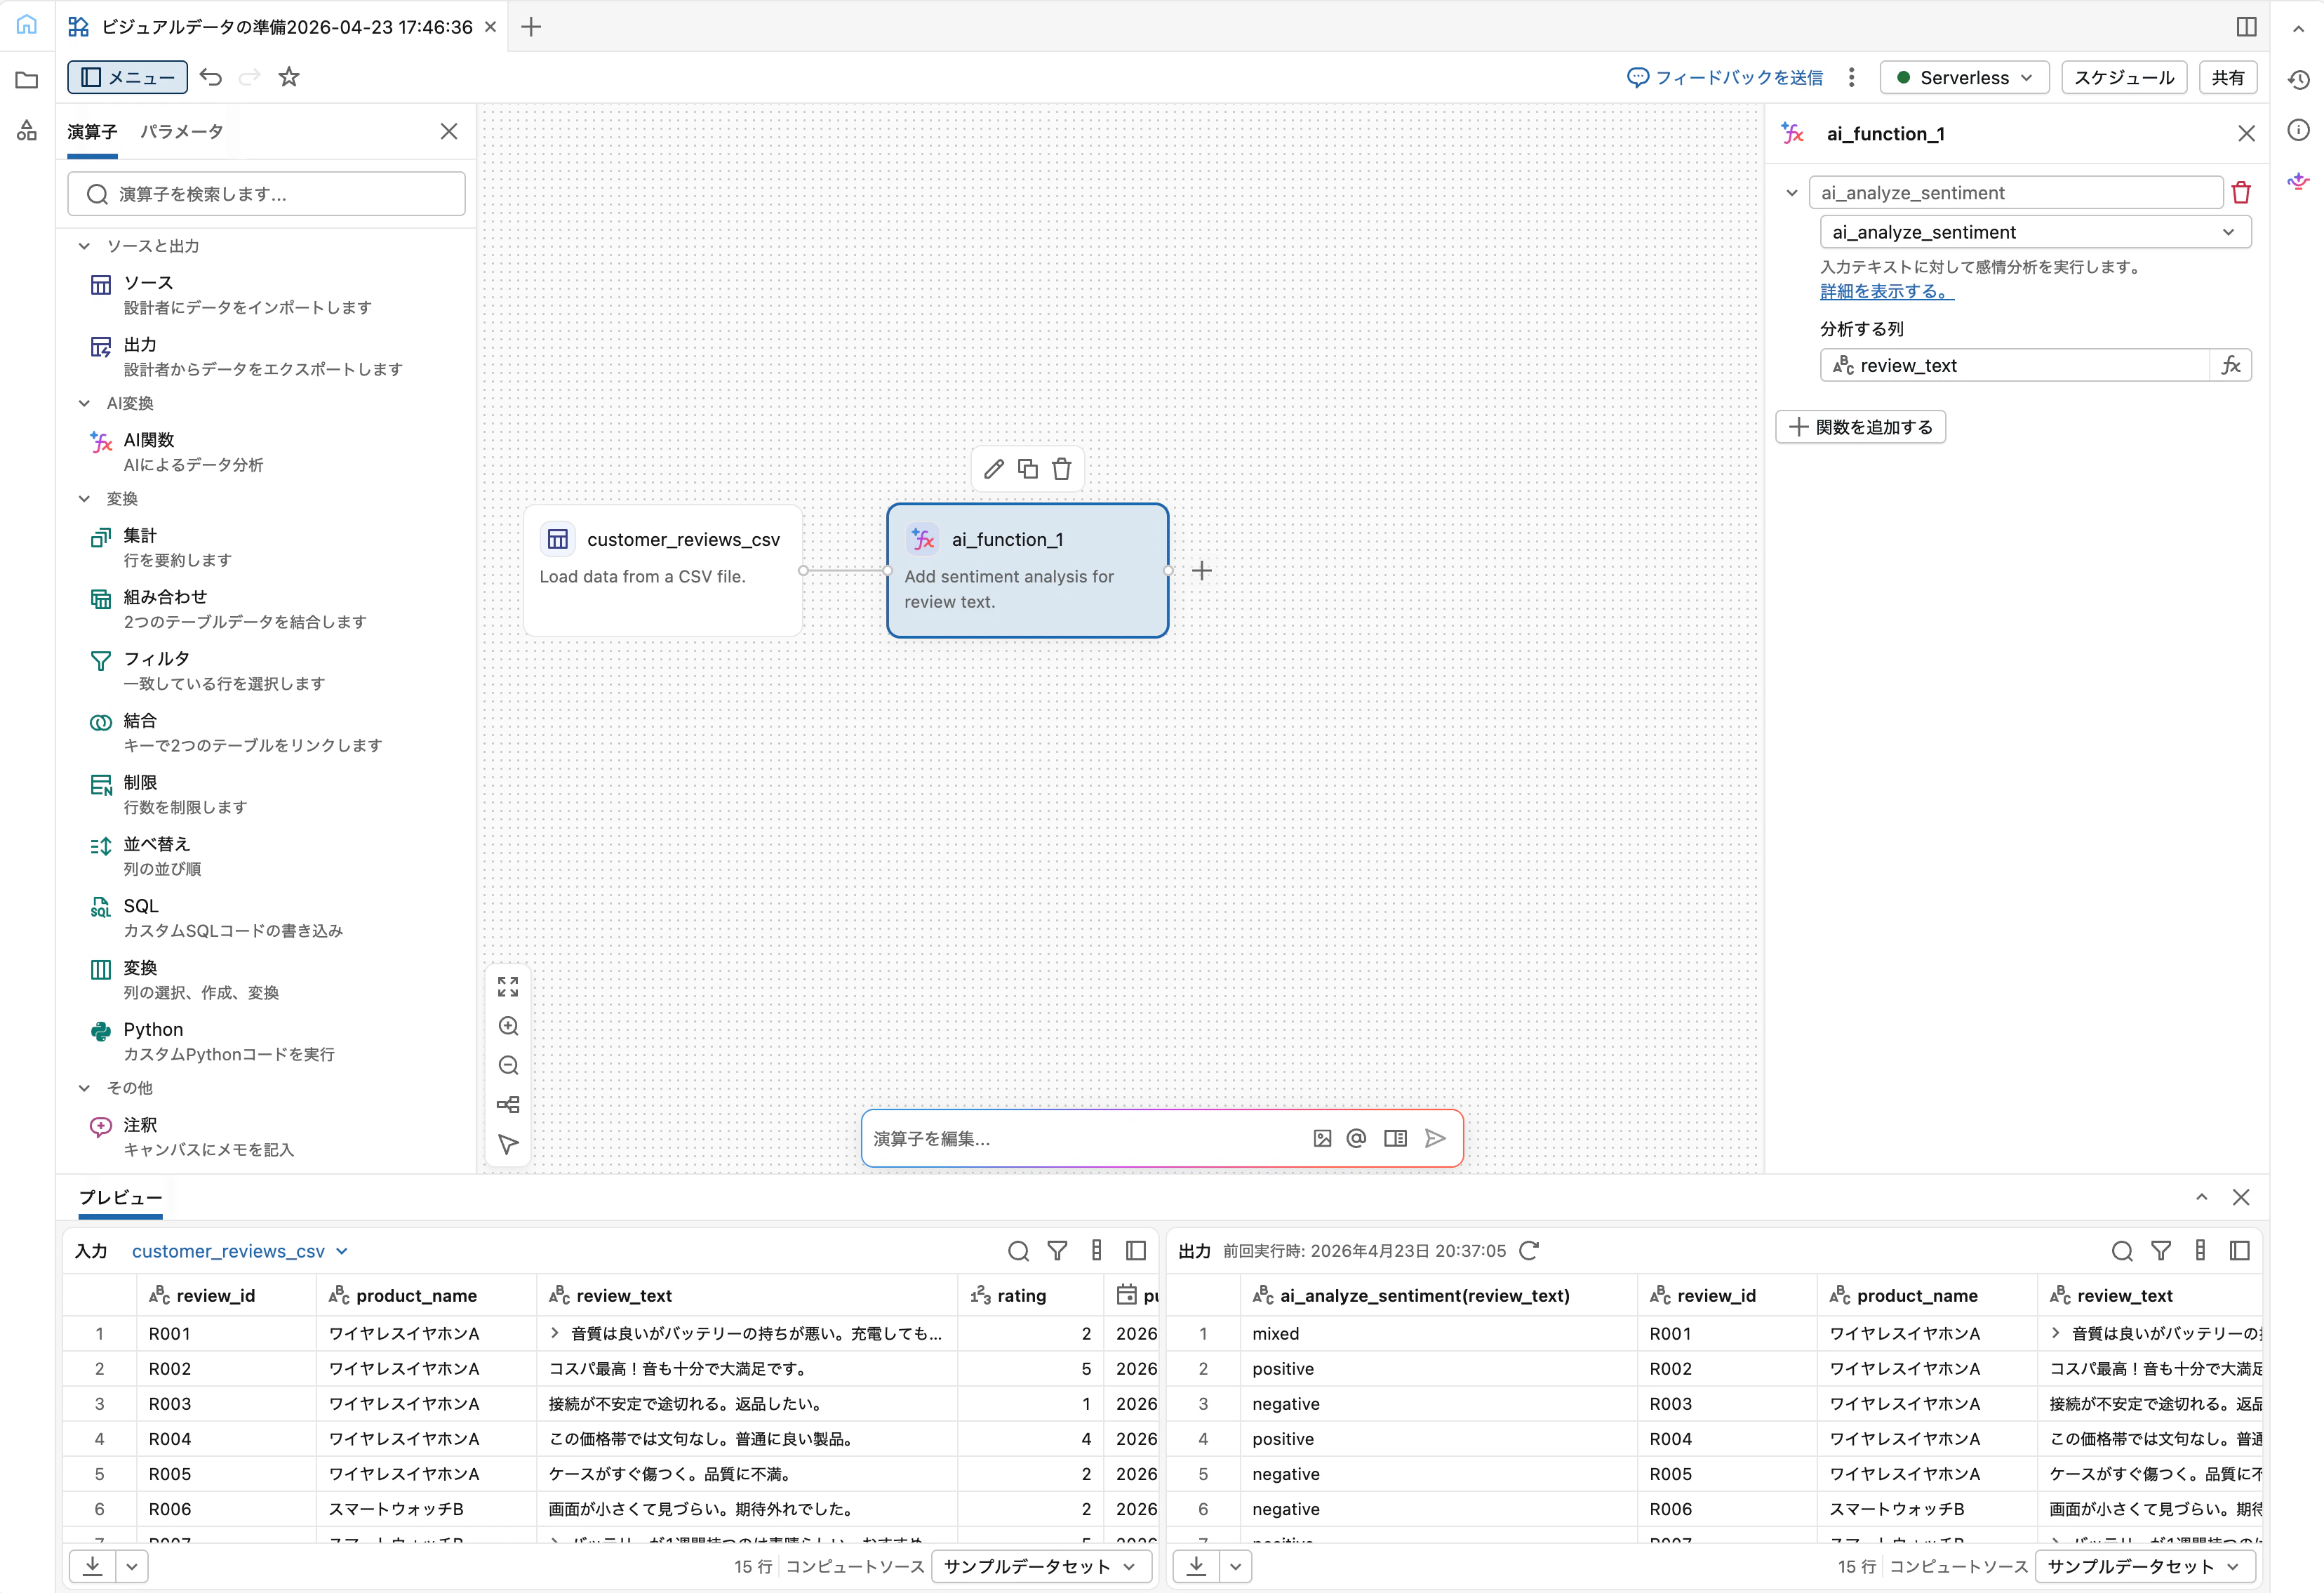Image resolution: width=2324 pixels, height=1593 pixels.
Task: Filter rows in the input preview
Action: tap(1057, 1250)
